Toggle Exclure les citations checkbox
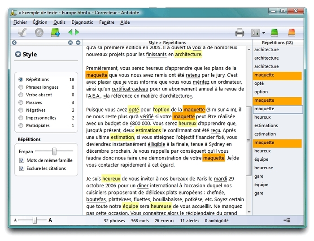The height and width of the screenshot is (241, 314). [x=22, y=168]
